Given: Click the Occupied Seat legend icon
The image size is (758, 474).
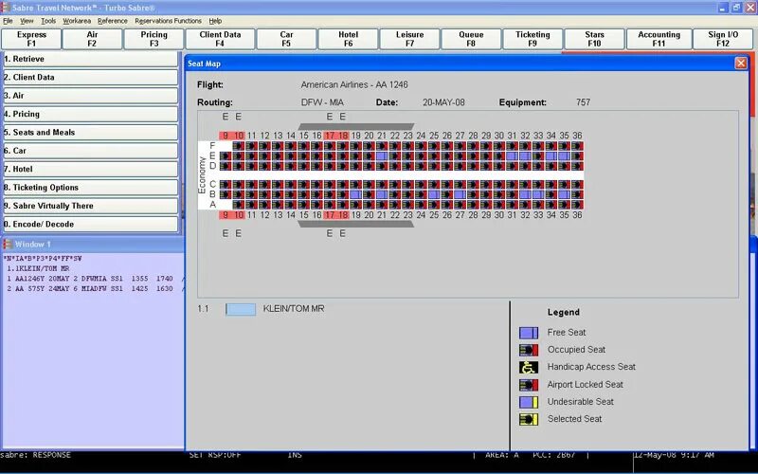Looking at the screenshot, I should [x=529, y=350].
